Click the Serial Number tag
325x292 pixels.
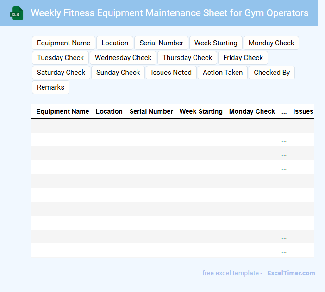point(161,43)
